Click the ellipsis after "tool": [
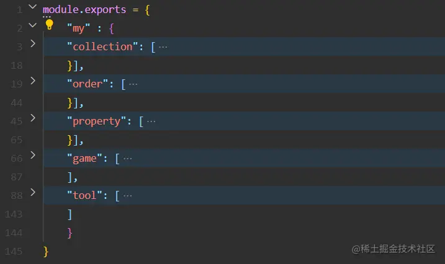 [x=127, y=196]
